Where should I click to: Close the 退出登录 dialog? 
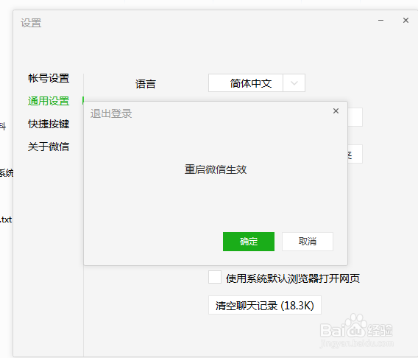coord(336,111)
